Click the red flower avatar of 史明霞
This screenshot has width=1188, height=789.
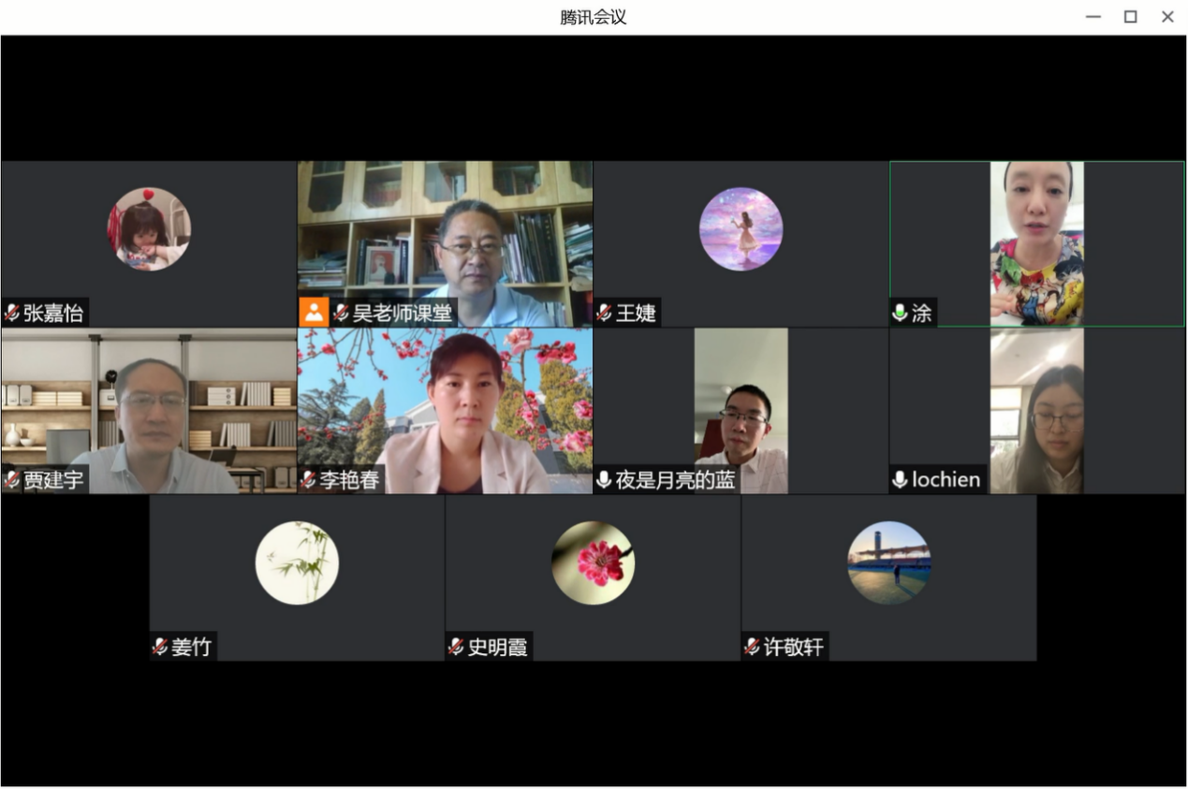(x=593, y=563)
